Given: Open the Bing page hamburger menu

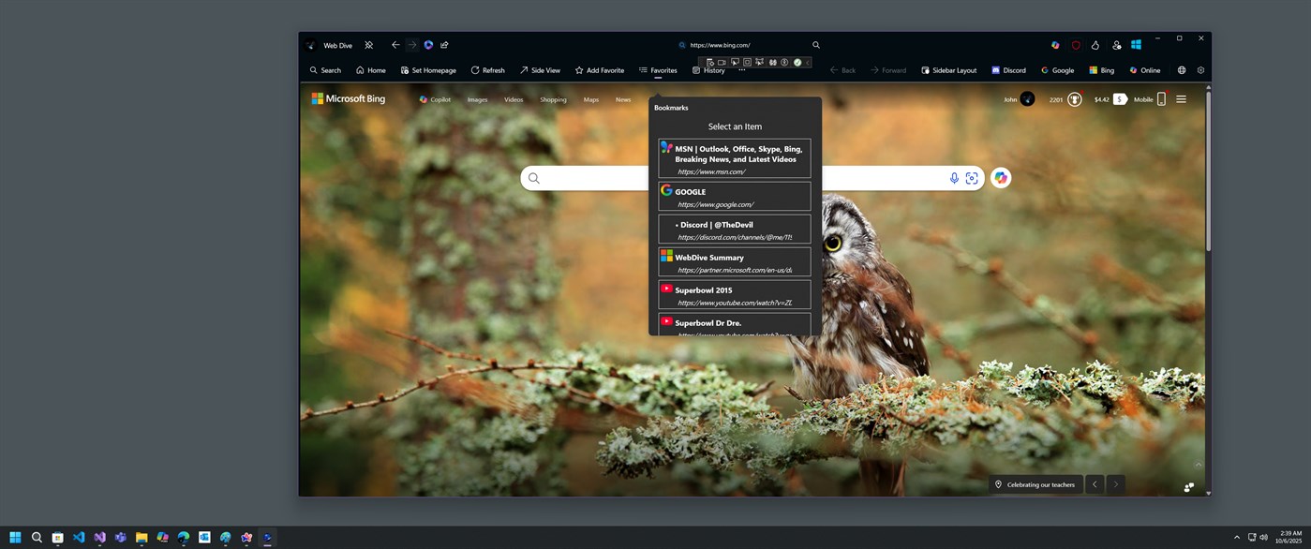Looking at the screenshot, I should point(1181,98).
